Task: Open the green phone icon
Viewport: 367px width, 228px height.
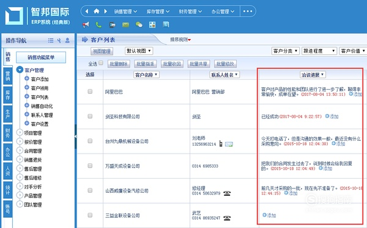Action: [x=98, y=24]
